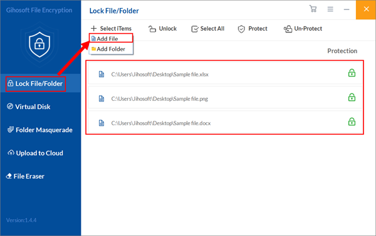This screenshot has height=236, width=376.
Task: Choose Add File from the dropdown menu
Action: click(x=111, y=38)
